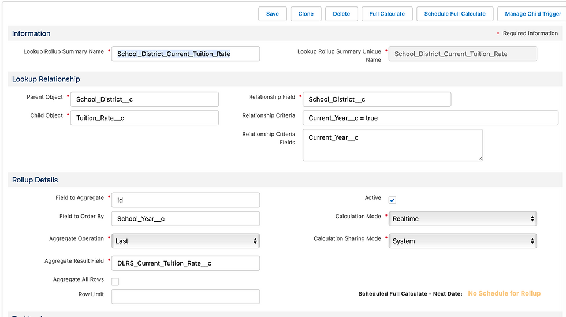Click the Clone button
Image resolution: width=566 pixels, height=317 pixels.
click(306, 14)
